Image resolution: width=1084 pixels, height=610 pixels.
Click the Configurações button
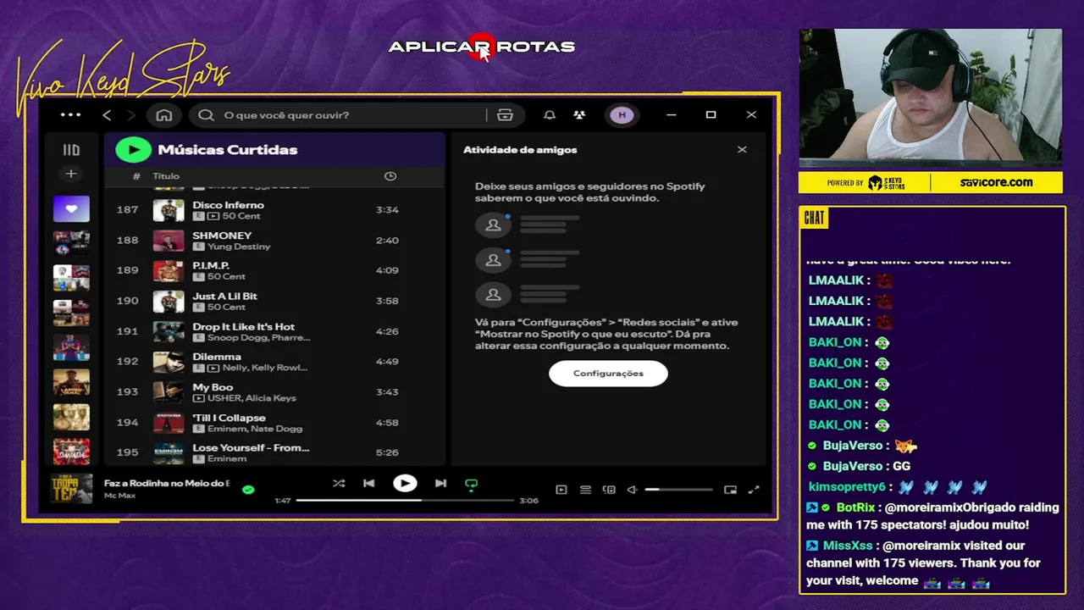point(608,374)
